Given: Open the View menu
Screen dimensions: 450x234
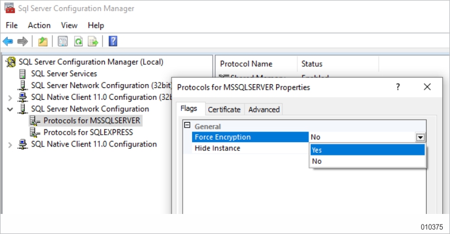Looking at the screenshot, I should pos(69,25).
